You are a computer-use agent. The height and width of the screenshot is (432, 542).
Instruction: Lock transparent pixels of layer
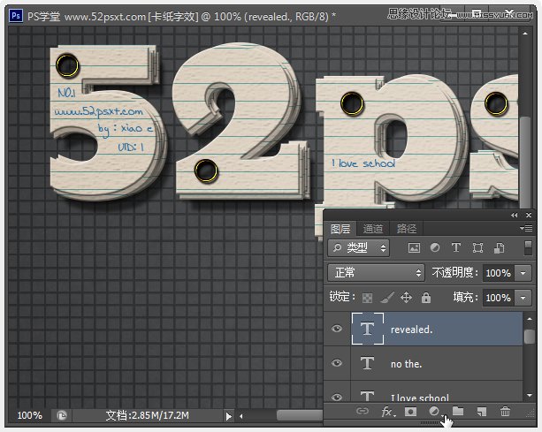(x=367, y=298)
